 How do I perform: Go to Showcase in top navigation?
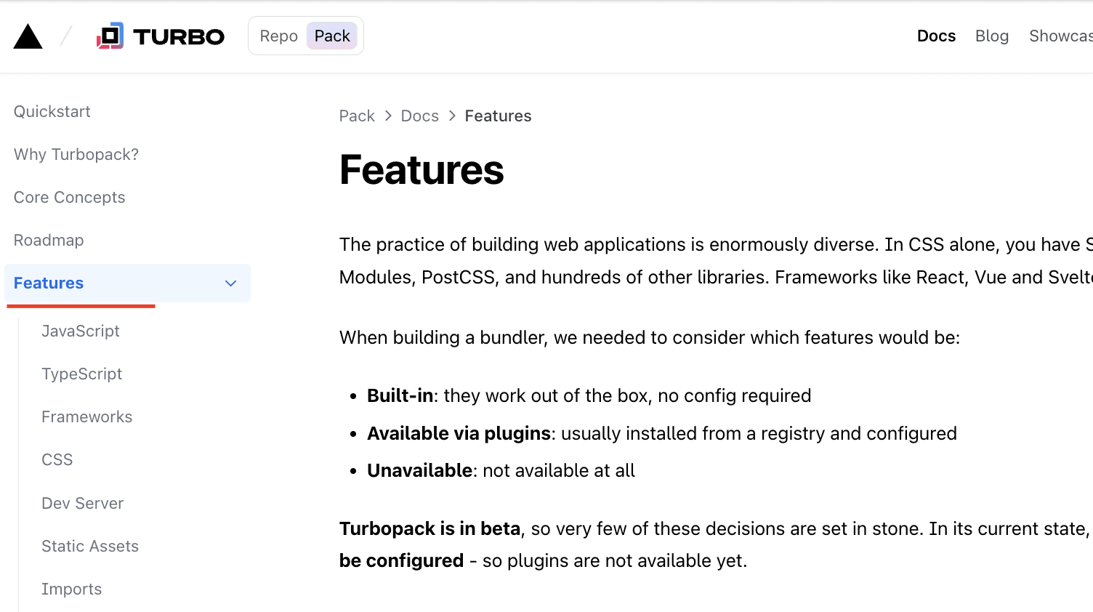point(1060,36)
